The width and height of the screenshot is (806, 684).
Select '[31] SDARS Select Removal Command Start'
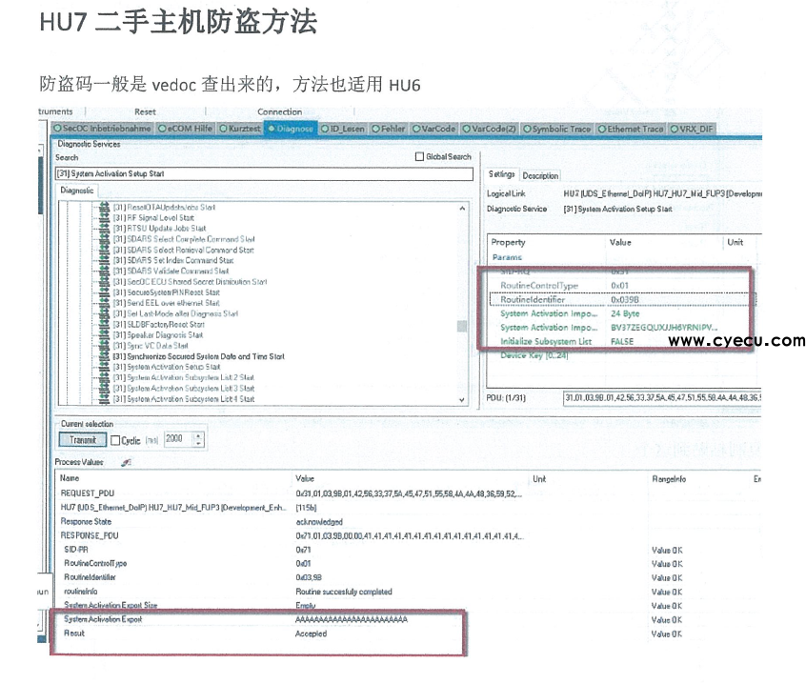click(x=184, y=250)
